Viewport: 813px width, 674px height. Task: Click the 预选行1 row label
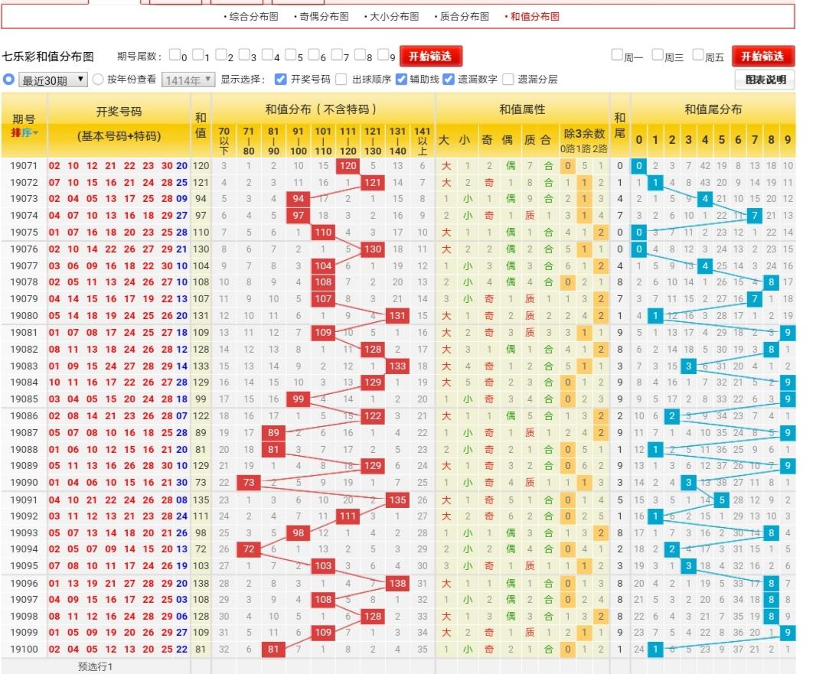click(x=96, y=667)
